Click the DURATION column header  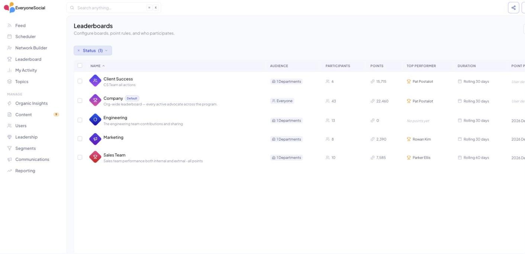point(467,66)
